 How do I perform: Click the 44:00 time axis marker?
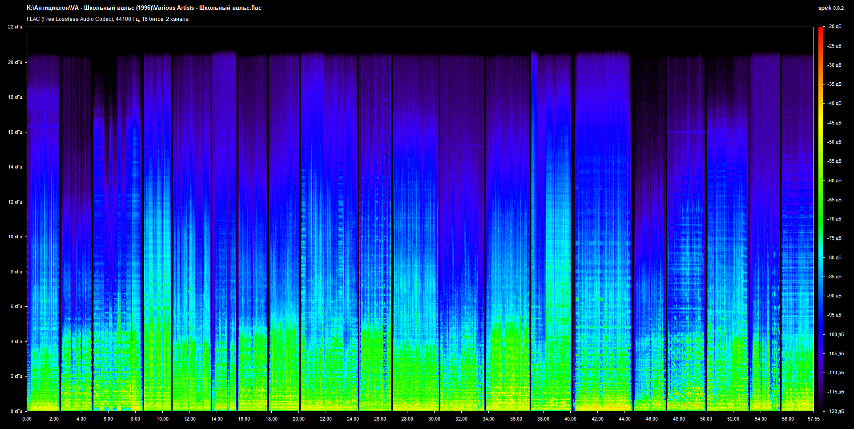coord(624,419)
